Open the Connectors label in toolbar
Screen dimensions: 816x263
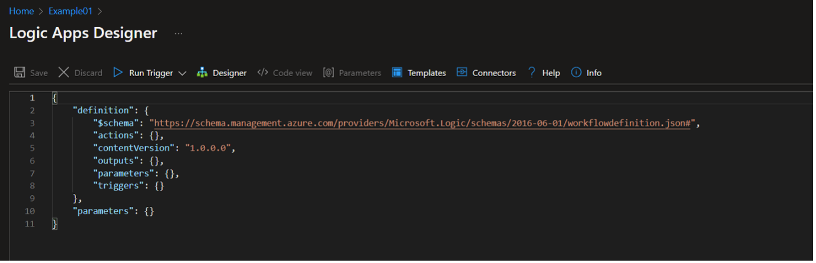pos(494,73)
